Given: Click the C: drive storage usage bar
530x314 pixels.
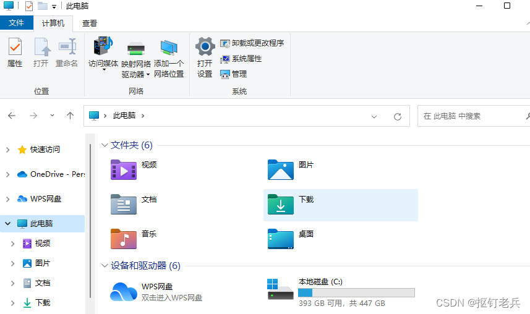Looking at the screenshot, I should click(356, 292).
